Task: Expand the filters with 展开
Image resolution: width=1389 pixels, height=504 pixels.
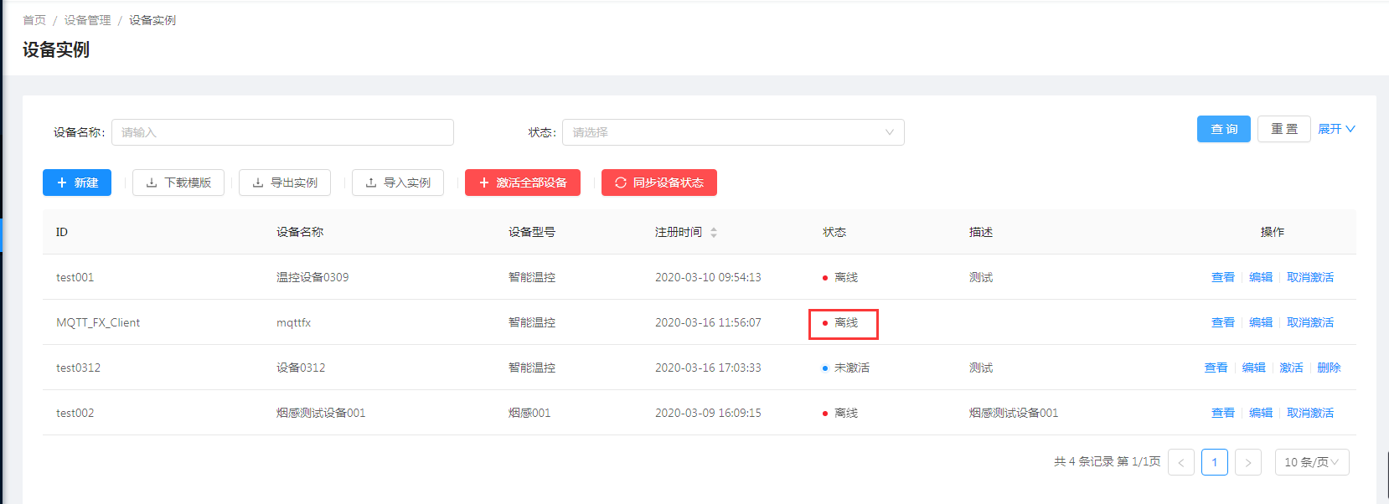Action: [1335, 129]
